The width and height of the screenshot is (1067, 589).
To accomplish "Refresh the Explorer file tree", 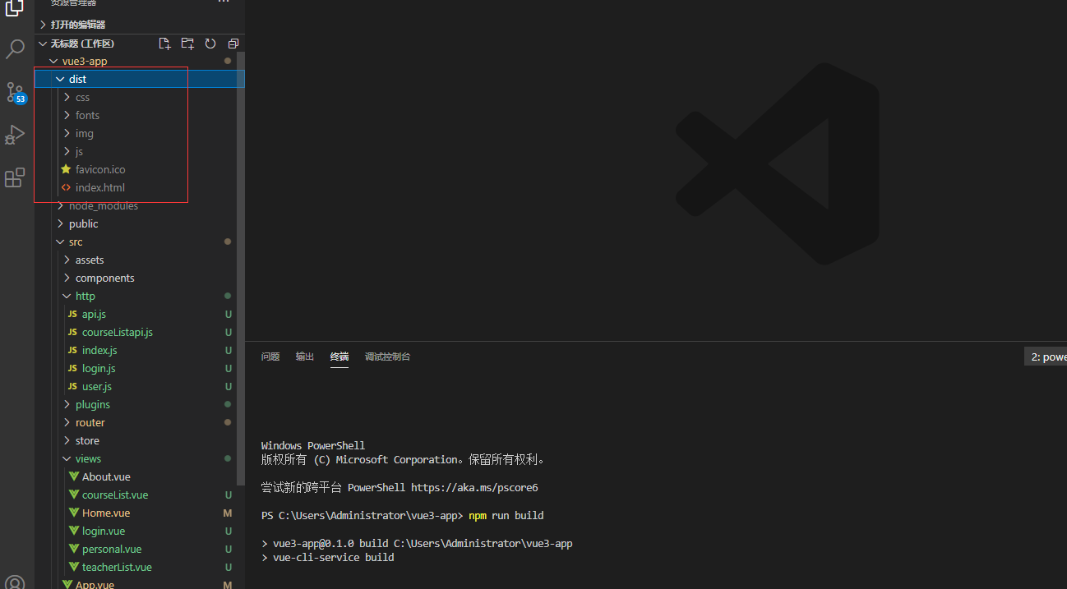I will click(210, 43).
